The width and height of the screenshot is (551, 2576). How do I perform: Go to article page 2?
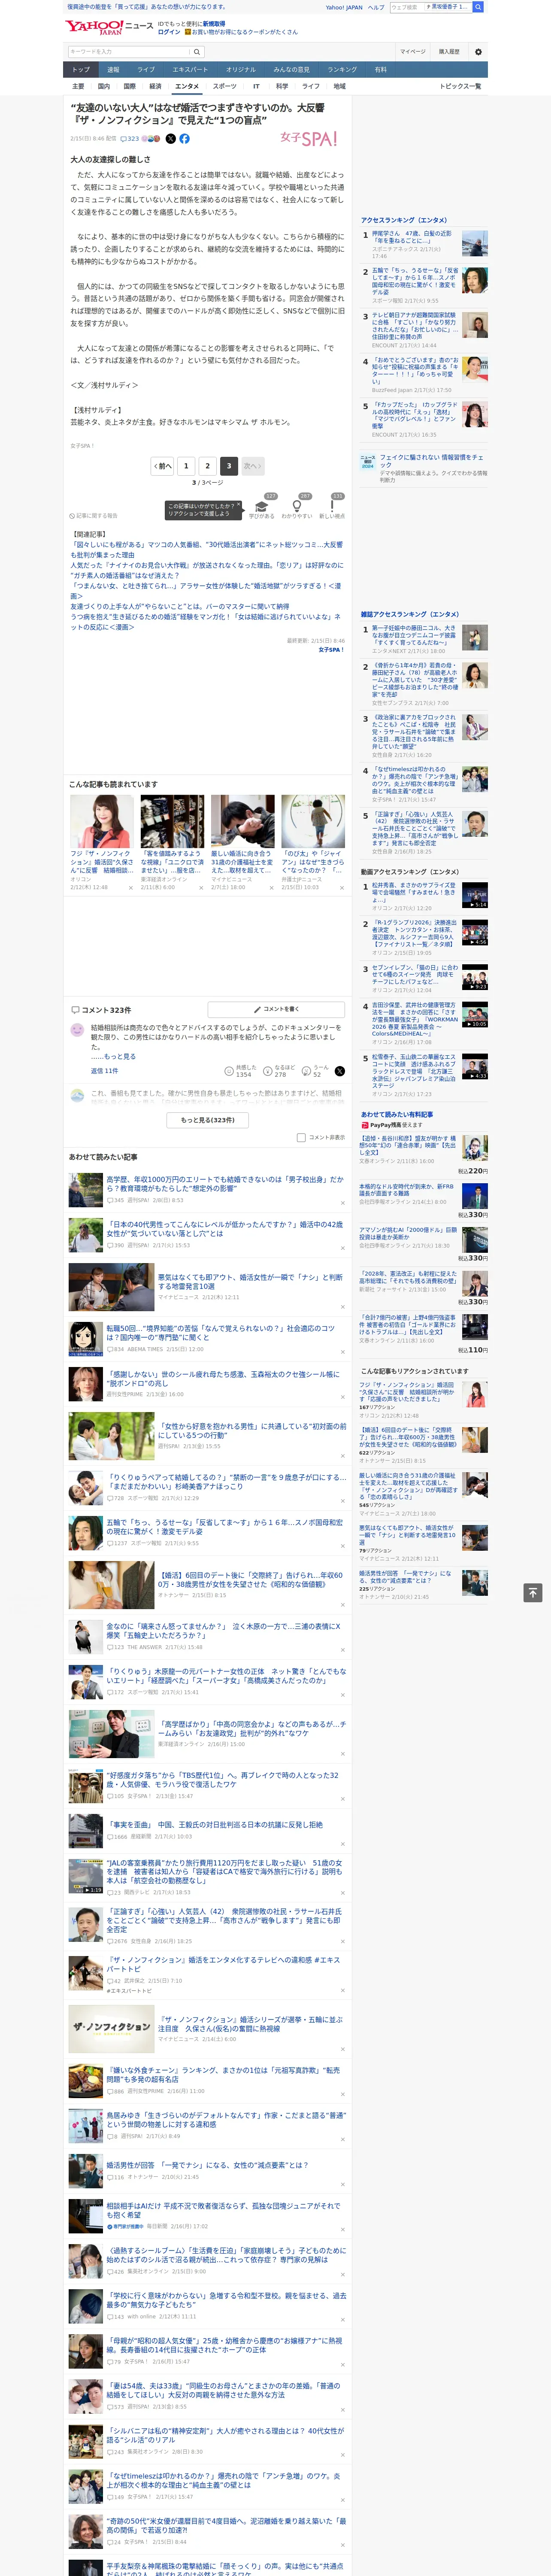[x=208, y=466]
